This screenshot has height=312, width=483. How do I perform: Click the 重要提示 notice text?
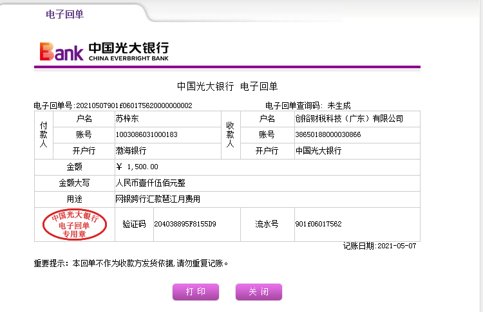click(131, 263)
